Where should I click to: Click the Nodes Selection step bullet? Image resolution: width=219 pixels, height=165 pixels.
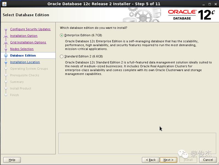[6, 49]
